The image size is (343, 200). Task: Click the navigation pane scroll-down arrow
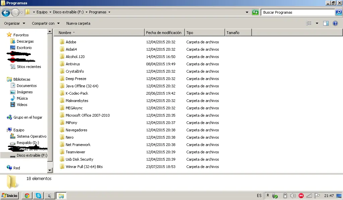click(x=50, y=170)
